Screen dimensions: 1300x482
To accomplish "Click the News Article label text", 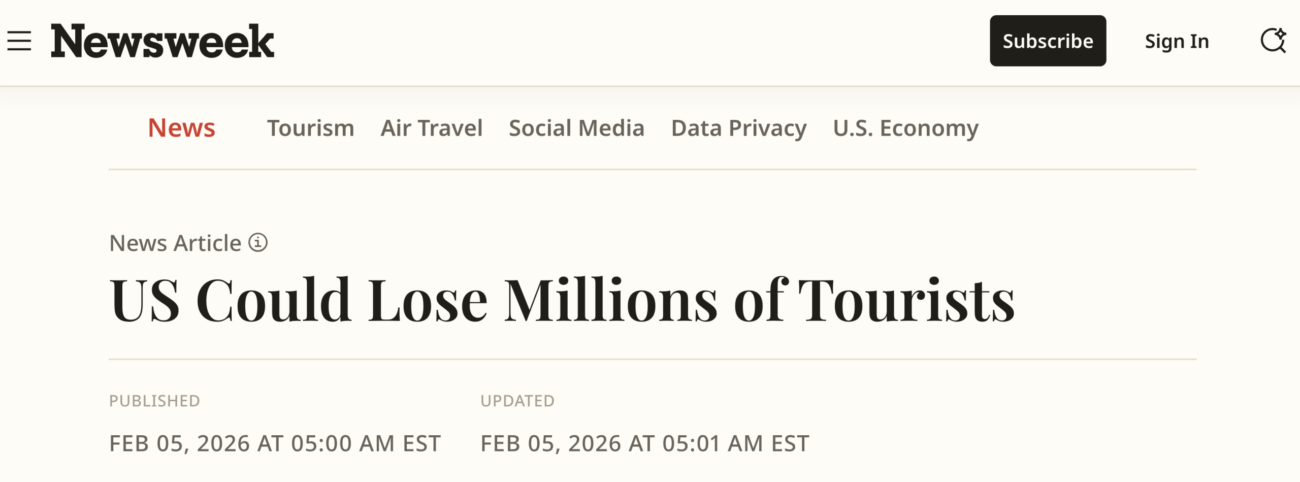I will [175, 243].
